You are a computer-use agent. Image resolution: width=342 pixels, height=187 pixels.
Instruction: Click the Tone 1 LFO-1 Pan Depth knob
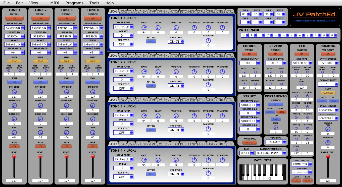208,40
